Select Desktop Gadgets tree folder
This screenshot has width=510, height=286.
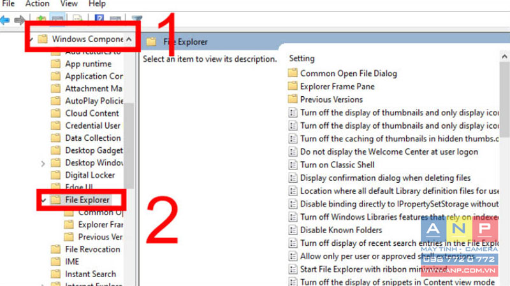click(94, 150)
